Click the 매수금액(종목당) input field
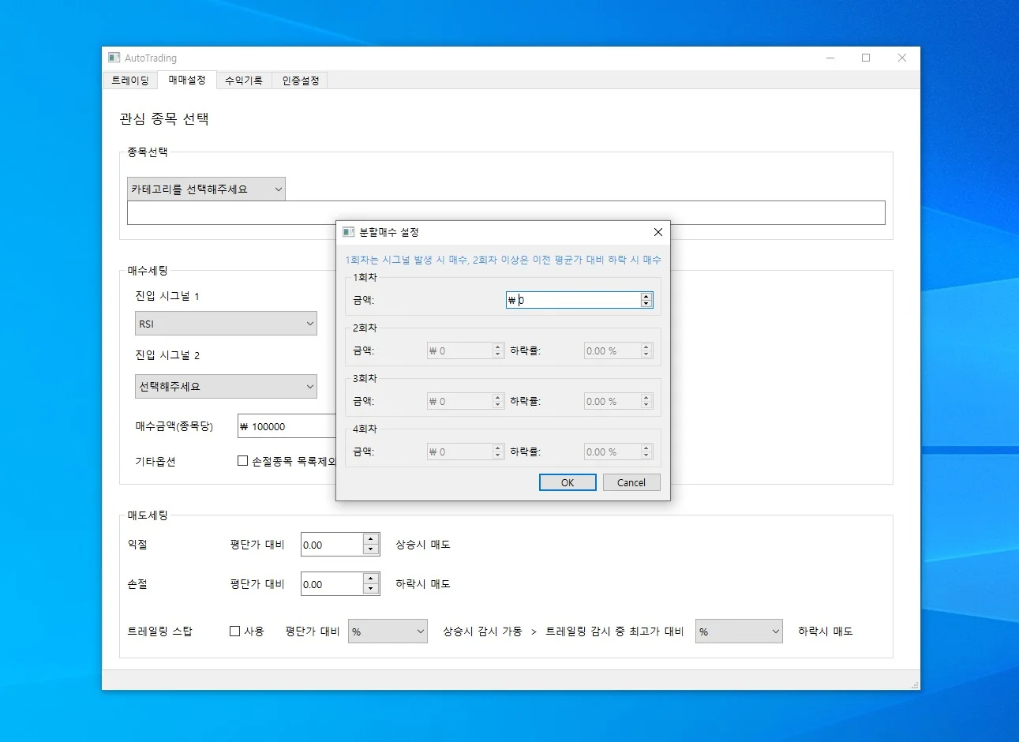Screen dimensions: 1019x742 pyautogui.click(x=287, y=426)
